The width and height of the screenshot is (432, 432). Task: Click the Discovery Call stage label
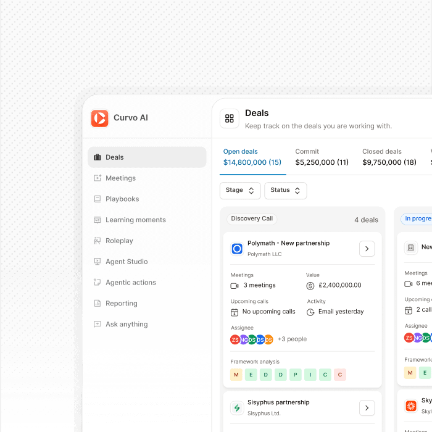(x=252, y=218)
